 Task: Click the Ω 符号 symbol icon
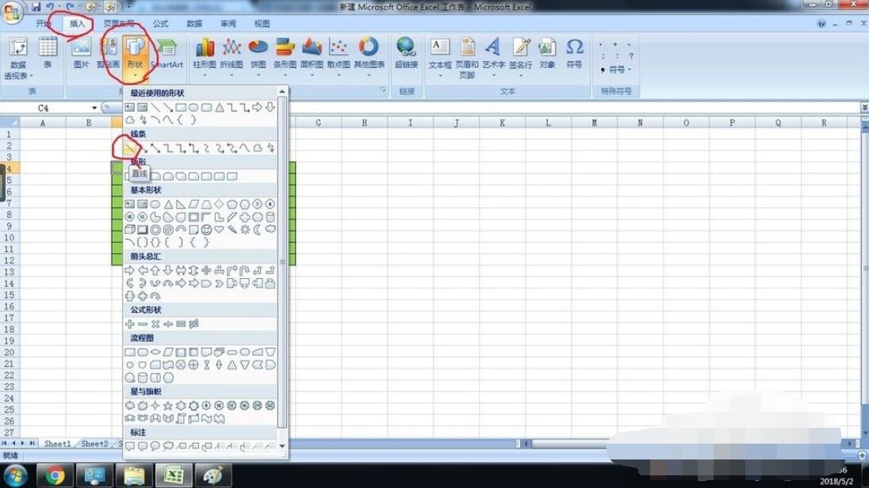[575, 54]
